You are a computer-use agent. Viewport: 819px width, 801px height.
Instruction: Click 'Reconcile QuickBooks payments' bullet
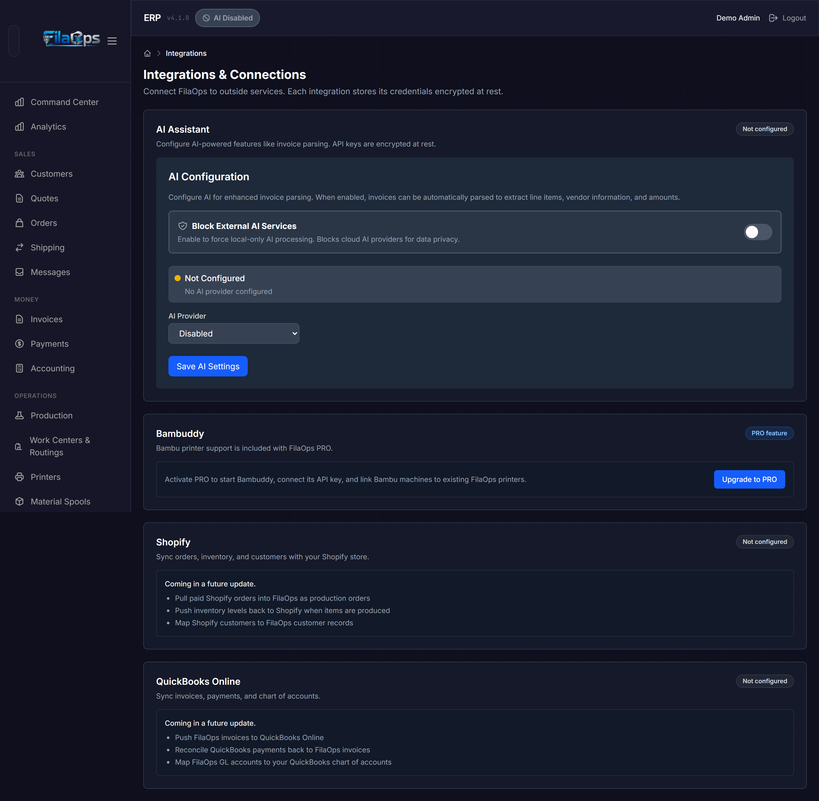[272, 750]
